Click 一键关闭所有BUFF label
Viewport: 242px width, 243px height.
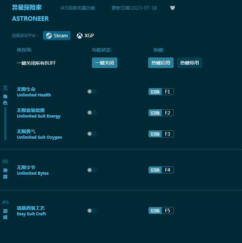point(36,63)
